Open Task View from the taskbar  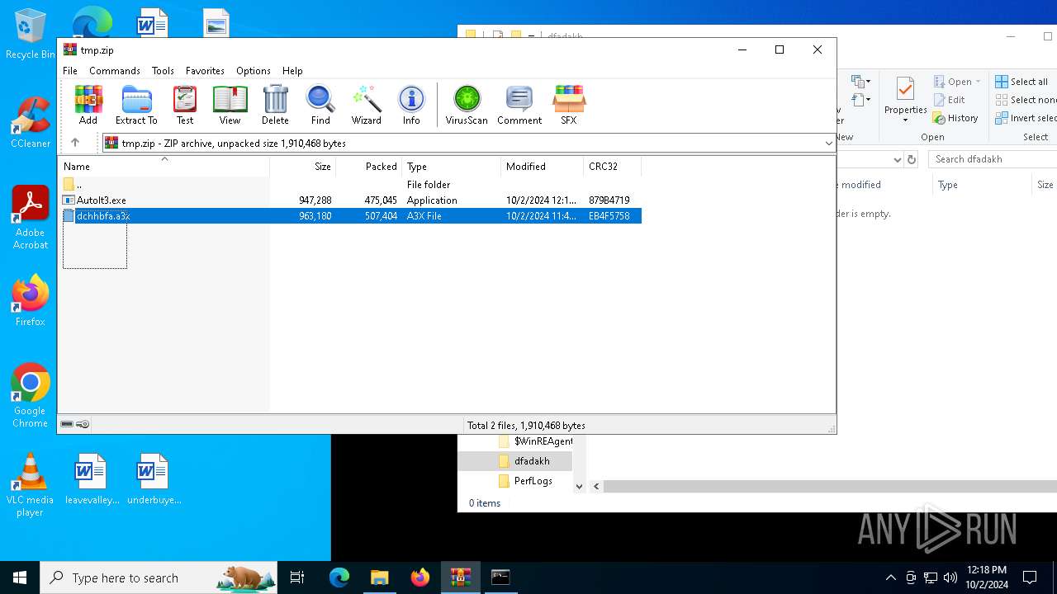pos(298,577)
